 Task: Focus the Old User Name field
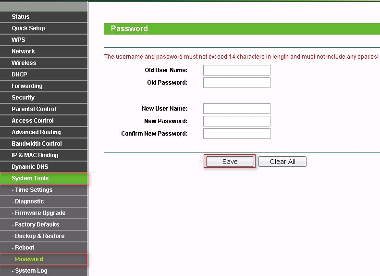click(237, 70)
